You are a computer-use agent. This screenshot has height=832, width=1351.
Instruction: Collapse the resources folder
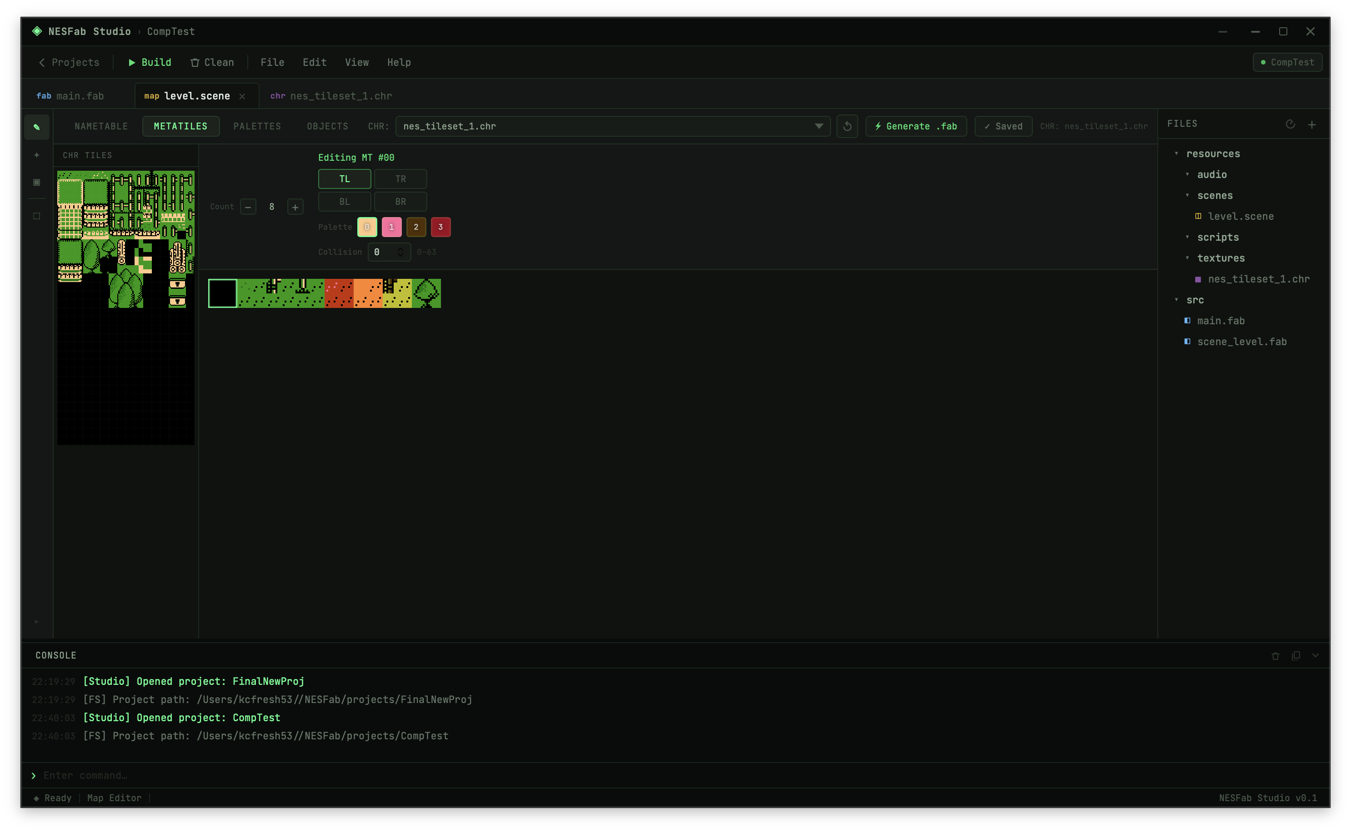(x=1176, y=154)
